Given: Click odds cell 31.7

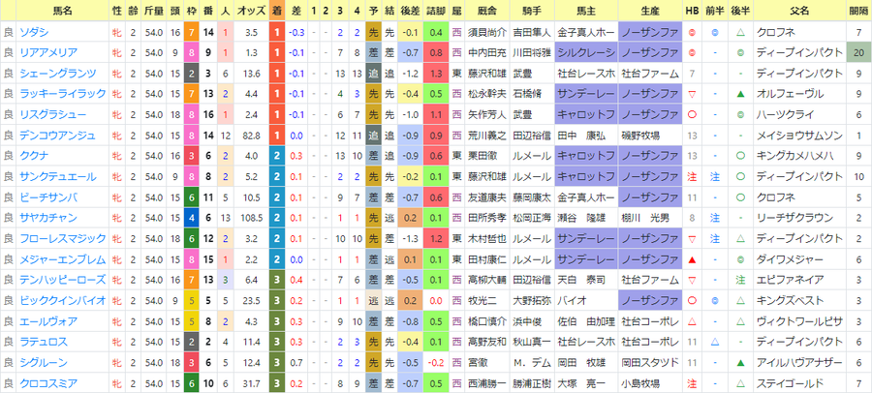Looking at the screenshot, I should pos(251,383).
